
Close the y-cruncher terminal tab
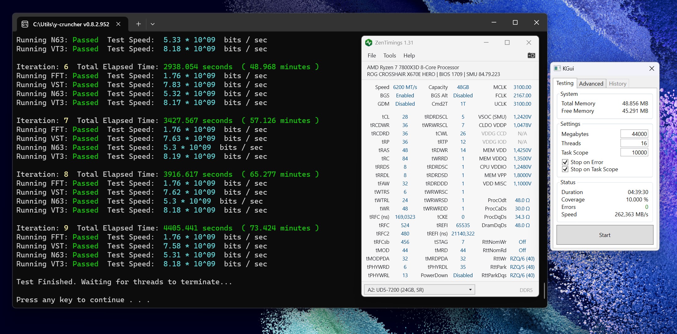click(118, 24)
